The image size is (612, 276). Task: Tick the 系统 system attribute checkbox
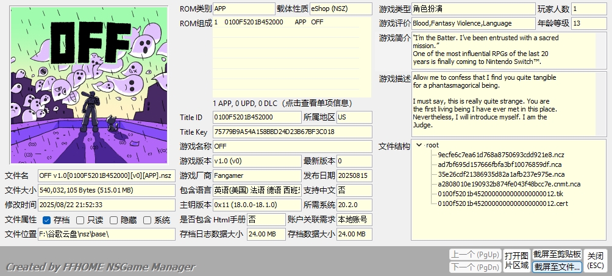(147, 220)
